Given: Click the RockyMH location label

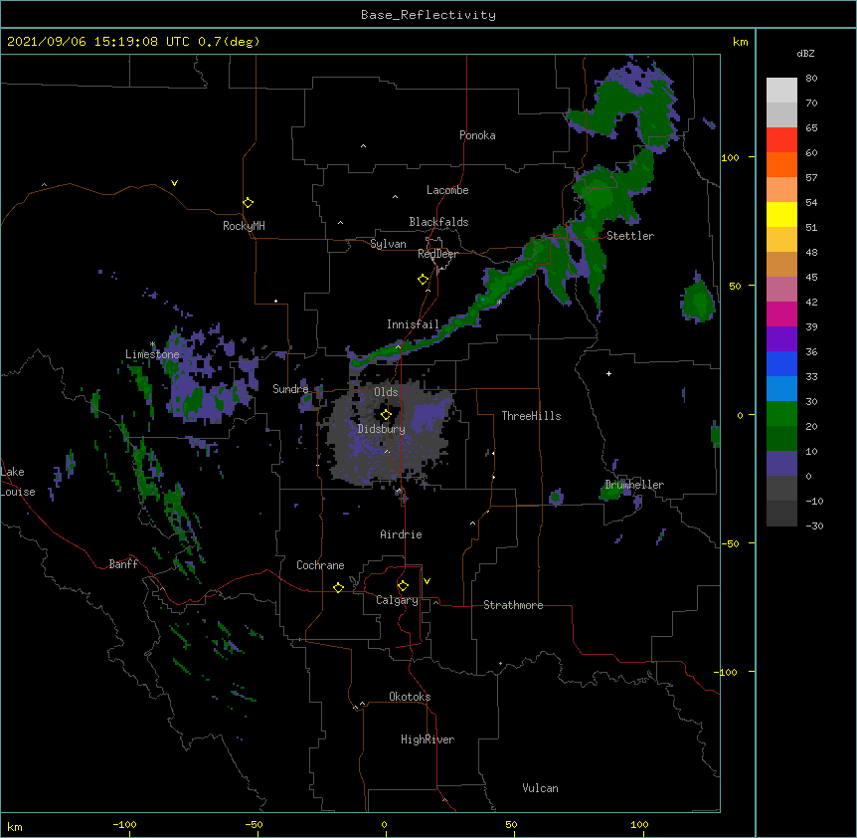Looking at the screenshot, I should pyautogui.click(x=244, y=226).
